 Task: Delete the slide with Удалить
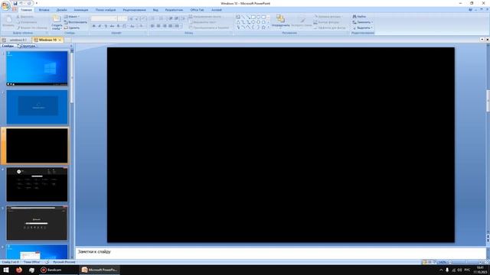pos(72,27)
